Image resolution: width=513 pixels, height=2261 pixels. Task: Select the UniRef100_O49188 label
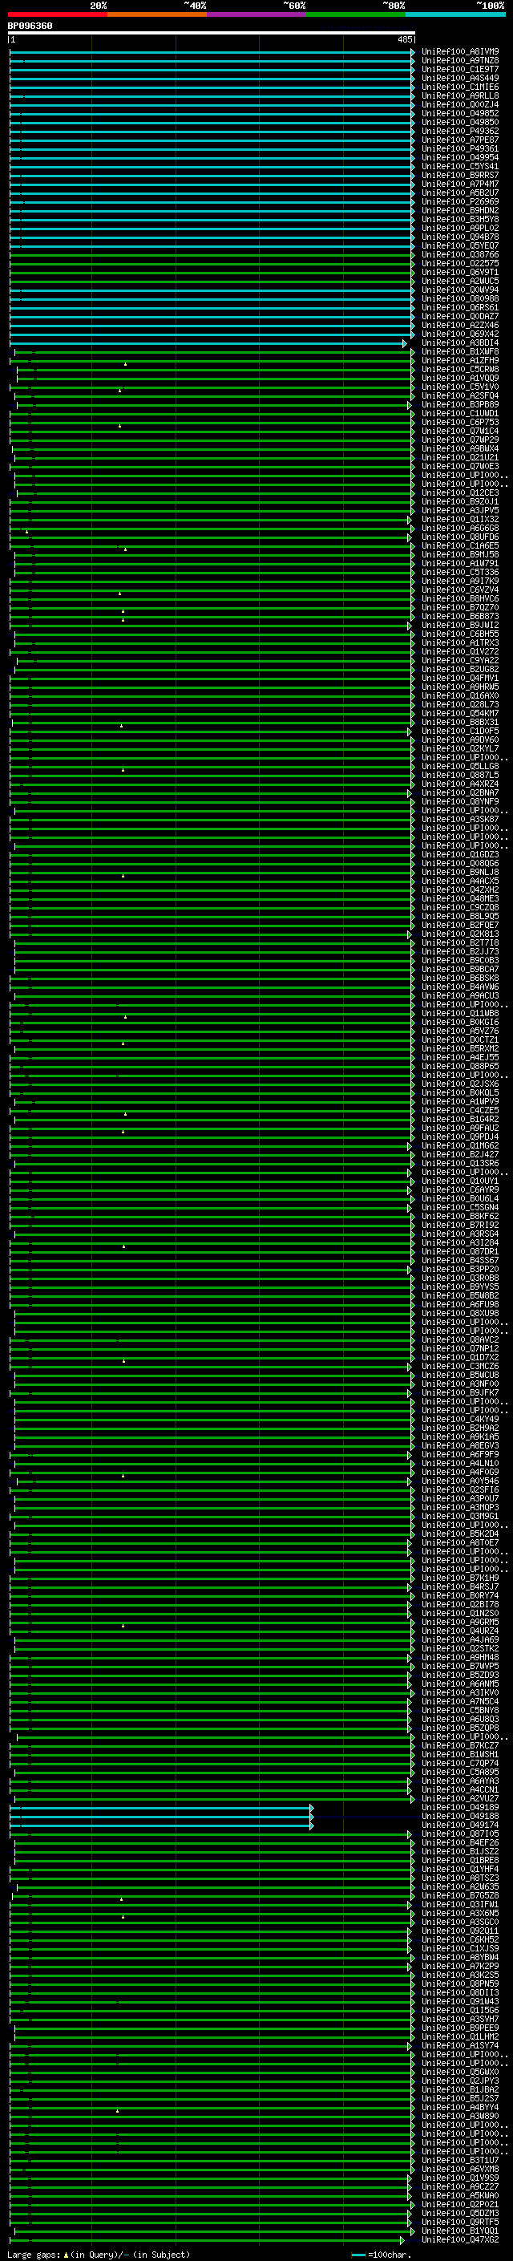point(460,1816)
